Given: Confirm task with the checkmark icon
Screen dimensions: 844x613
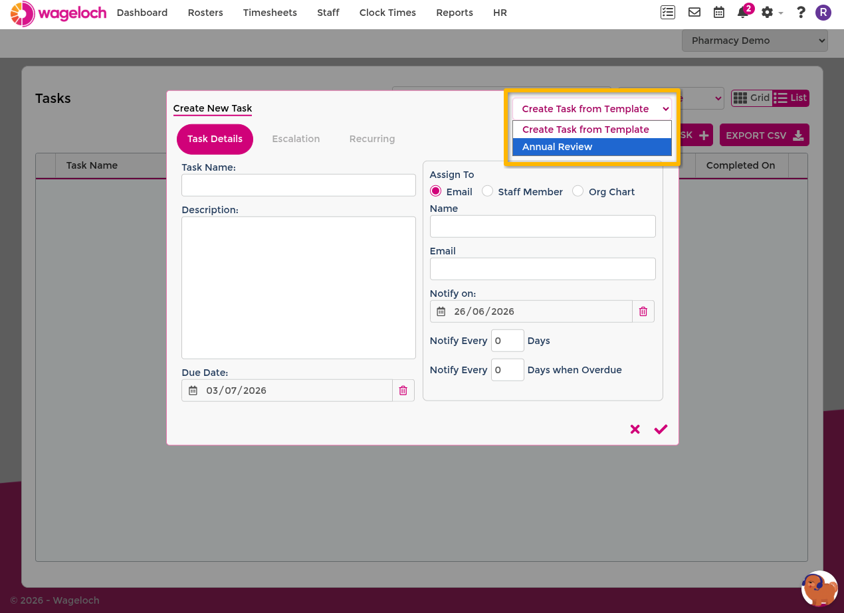Looking at the screenshot, I should [661, 429].
